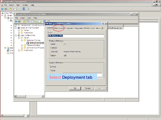Image resolution: width=161 pixels, height=120 pixels.
Task: Click the x86 platform value
Action: pos(65,55)
